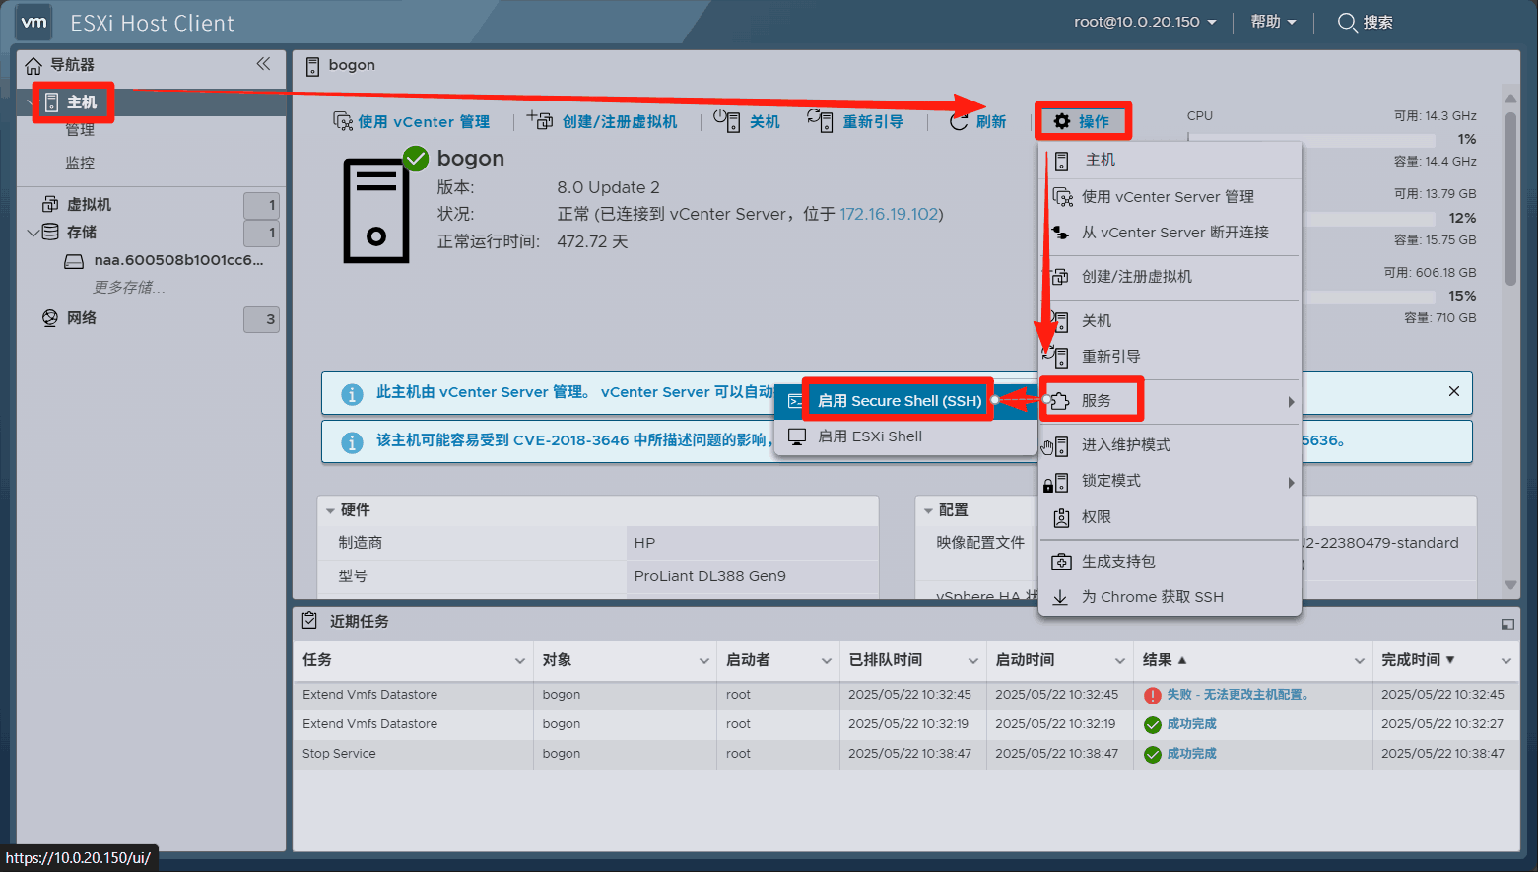Open the 锁定模式 submenu entry

coord(1170,481)
